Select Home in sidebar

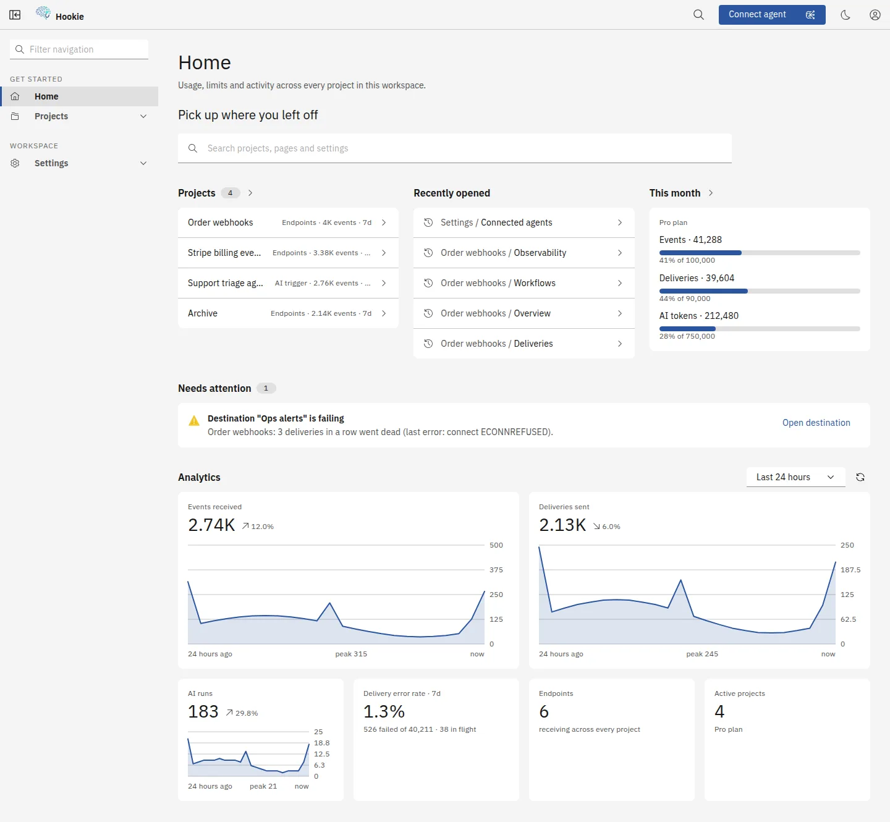tap(79, 96)
